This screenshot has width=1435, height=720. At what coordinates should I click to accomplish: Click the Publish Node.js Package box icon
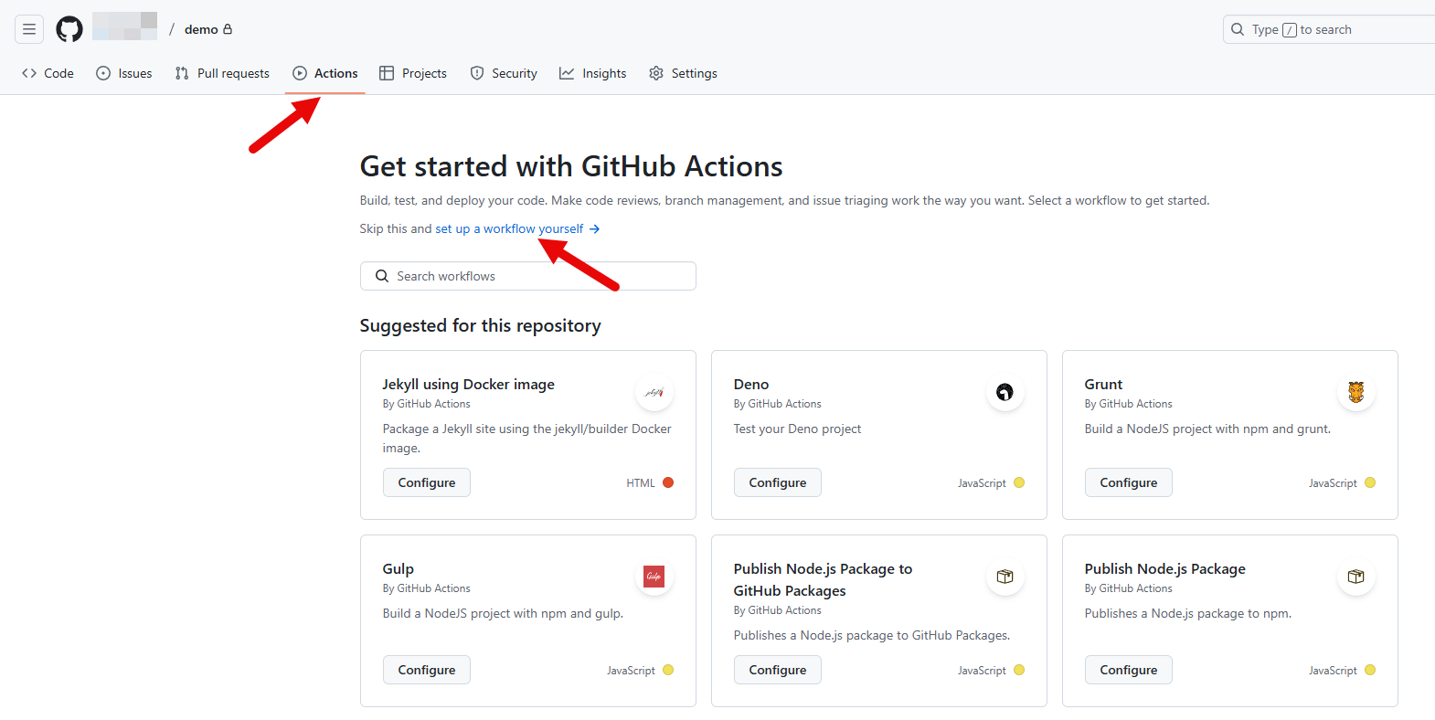[x=1355, y=577]
